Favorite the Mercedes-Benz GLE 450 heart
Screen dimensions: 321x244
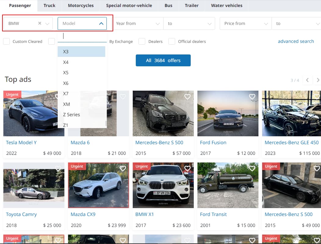tap(317, 96)
